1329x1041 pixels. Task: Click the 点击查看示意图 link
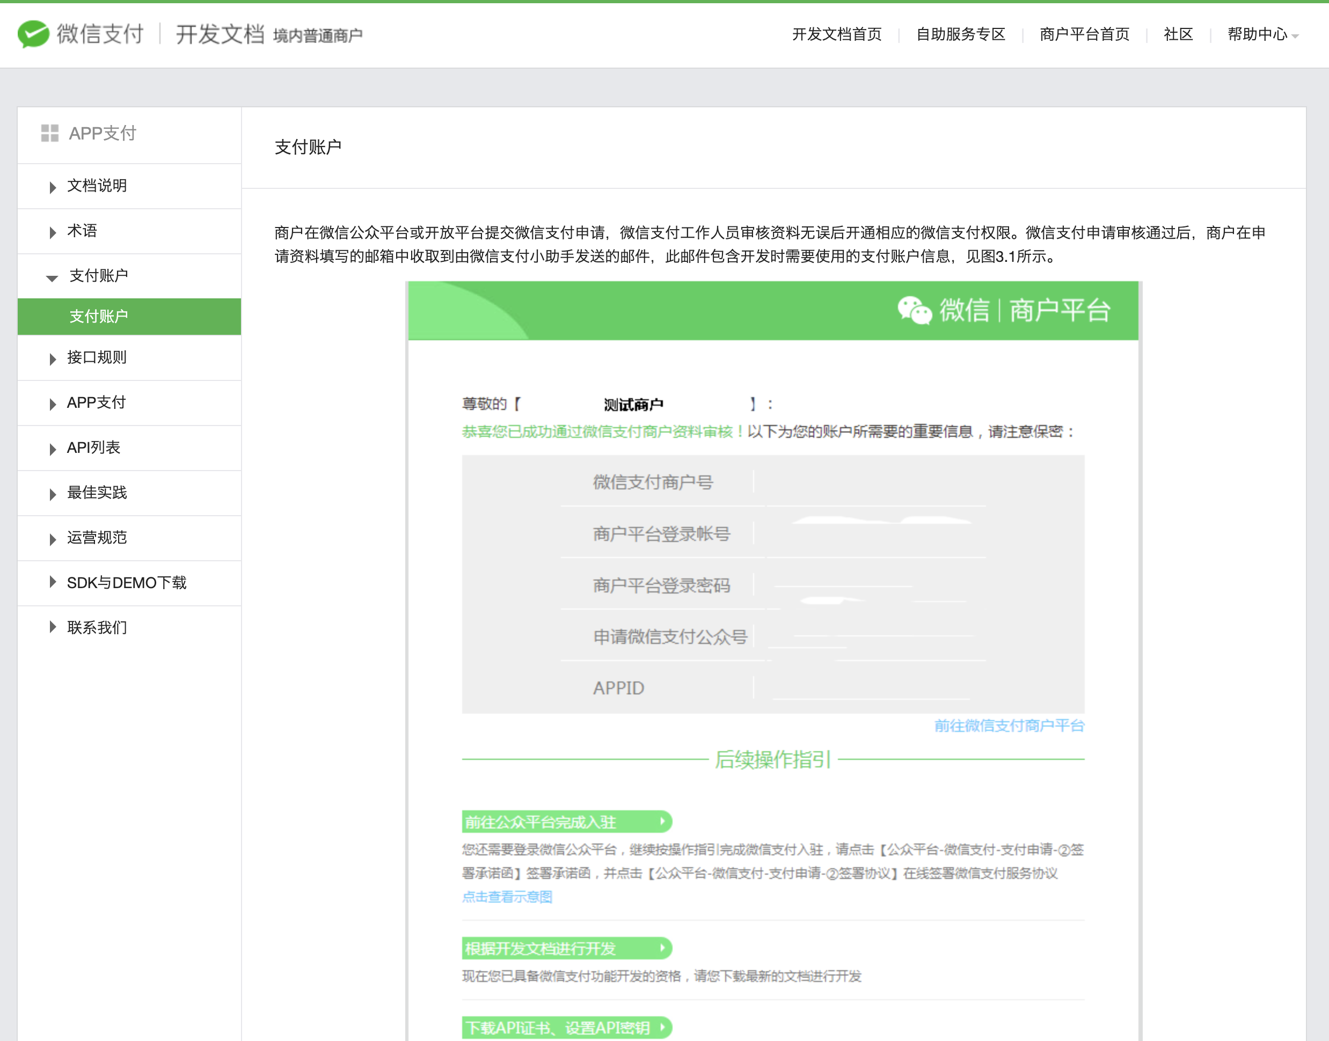[507, 897]
